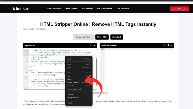Click the 'Stripped Output' panel title
193x109 pixels.
(109, 45)
